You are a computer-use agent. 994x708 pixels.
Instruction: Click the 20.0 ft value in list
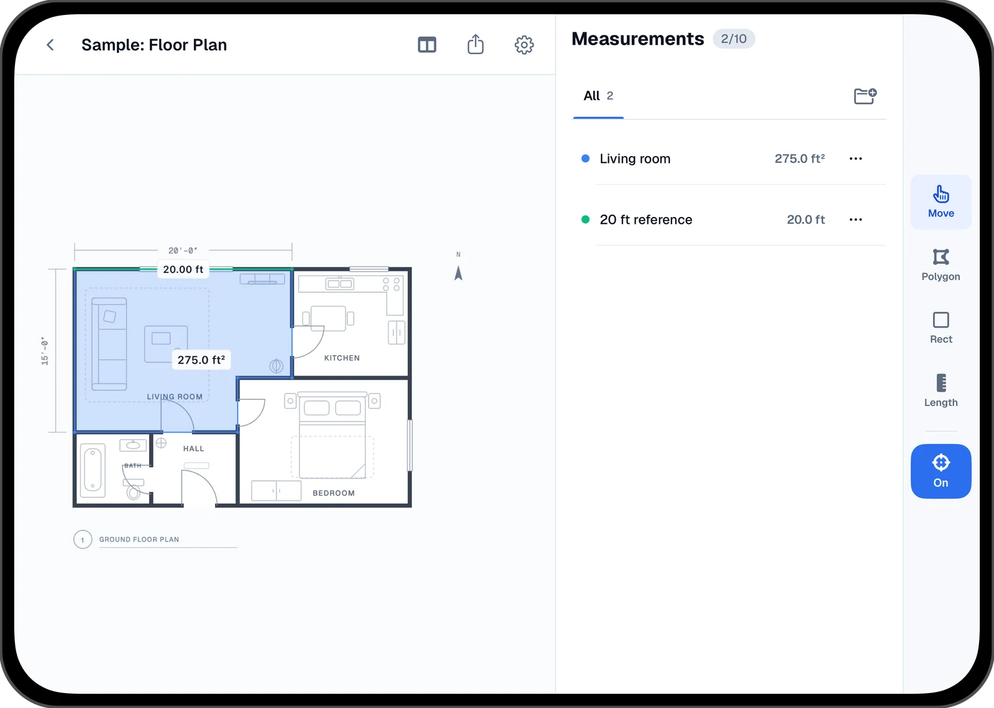click(x=806, y=219)
